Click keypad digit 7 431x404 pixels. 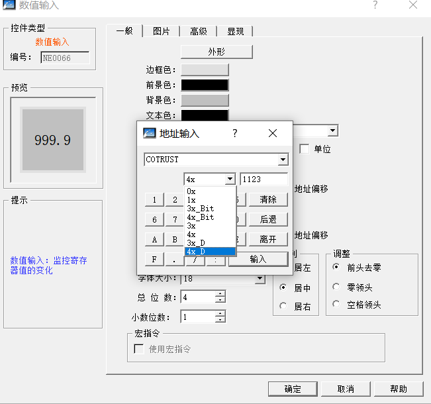(x=175, y=219)
